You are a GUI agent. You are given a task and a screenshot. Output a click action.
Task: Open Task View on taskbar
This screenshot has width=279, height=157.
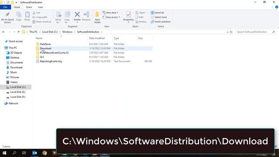[x=24, y=153]
